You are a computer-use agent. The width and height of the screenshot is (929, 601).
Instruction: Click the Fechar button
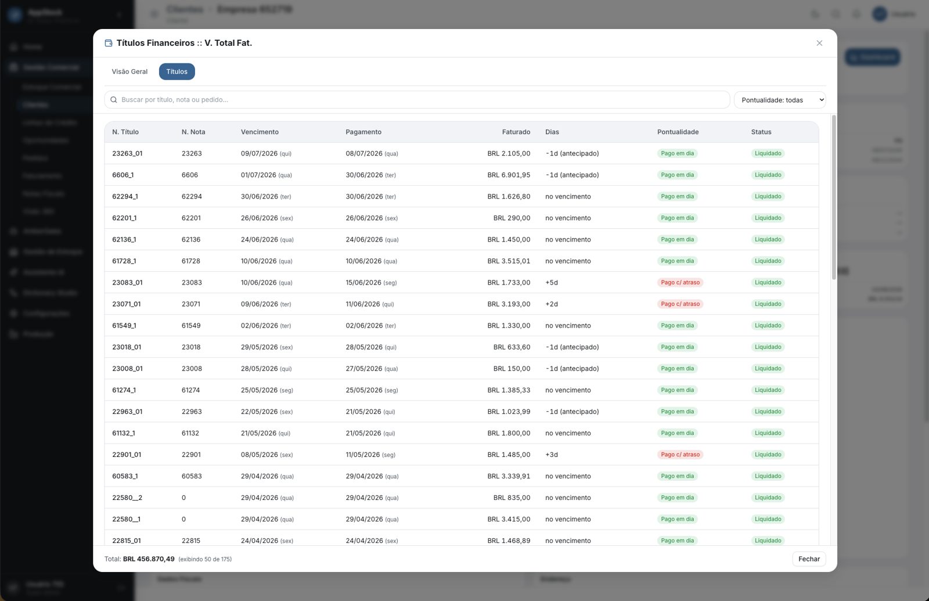(809, 559)
